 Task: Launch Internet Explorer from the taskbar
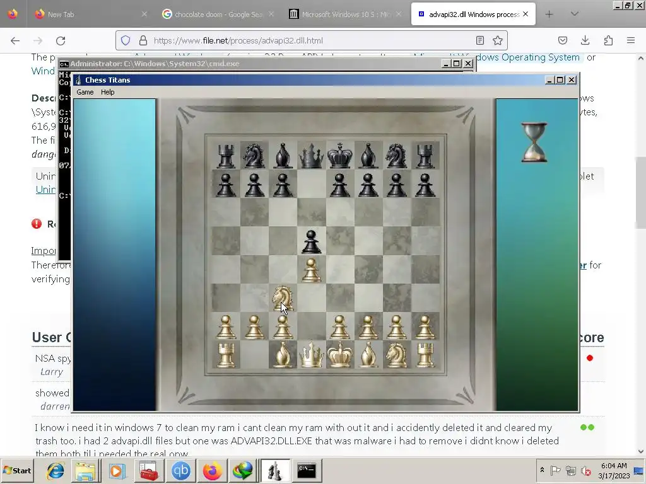56,470
